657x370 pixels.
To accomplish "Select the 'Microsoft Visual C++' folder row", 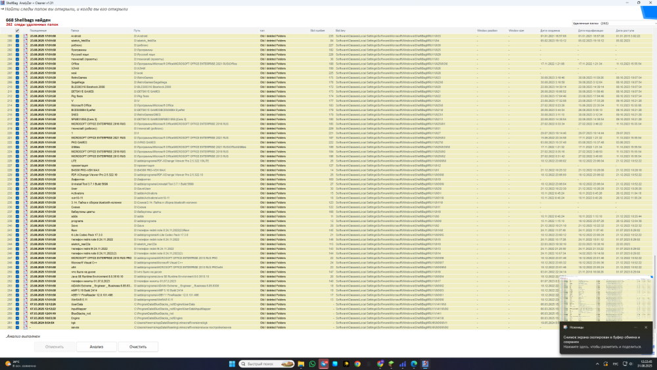I will point(327,263).
